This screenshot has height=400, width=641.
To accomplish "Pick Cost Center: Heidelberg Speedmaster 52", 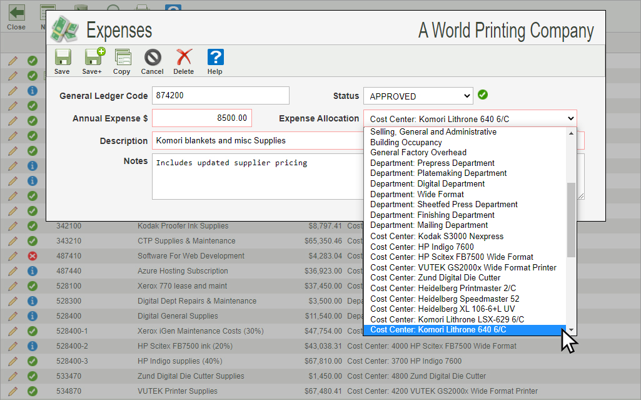I will click(465, 299).
